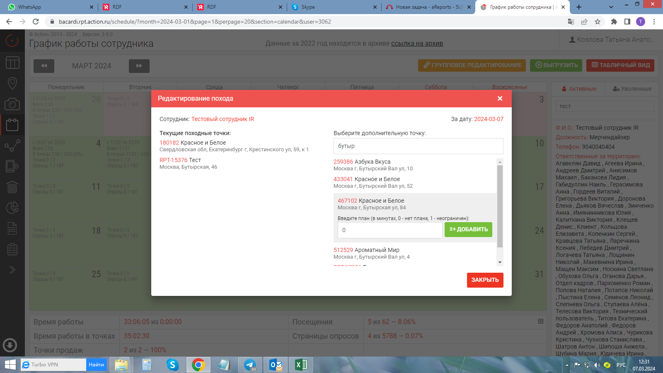Click the employee search field with тест
The height and width of the screenshot is (373, 663).
click(x=605, y=106)
